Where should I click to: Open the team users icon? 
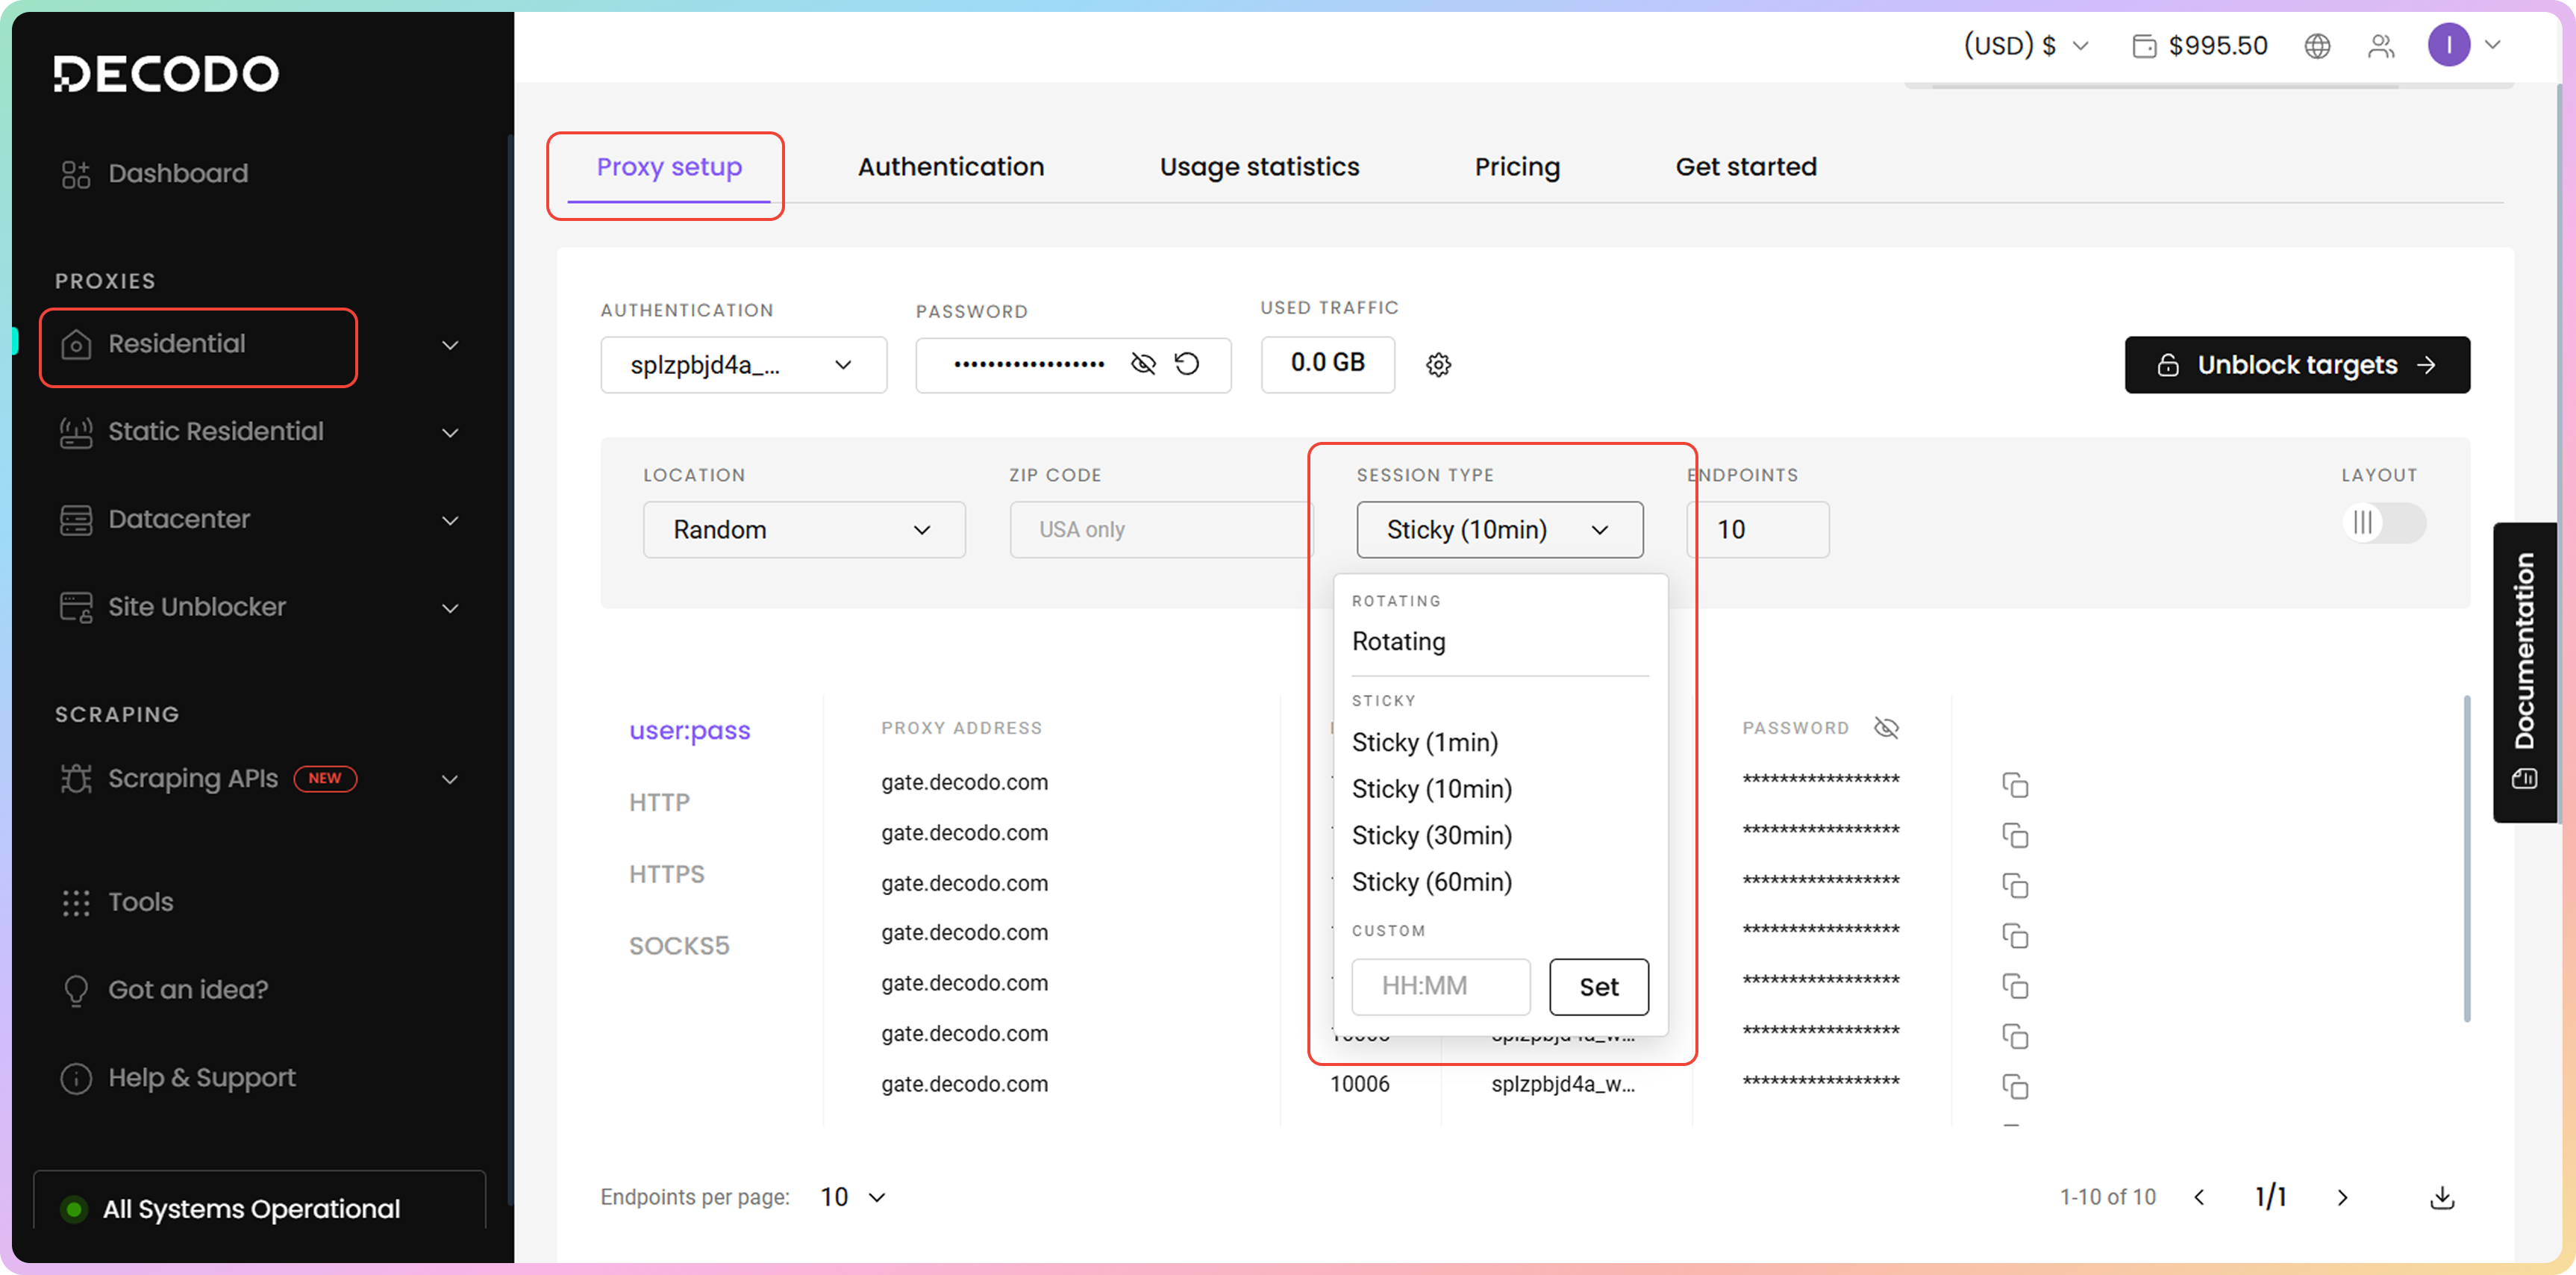(x=2381, y=46)
